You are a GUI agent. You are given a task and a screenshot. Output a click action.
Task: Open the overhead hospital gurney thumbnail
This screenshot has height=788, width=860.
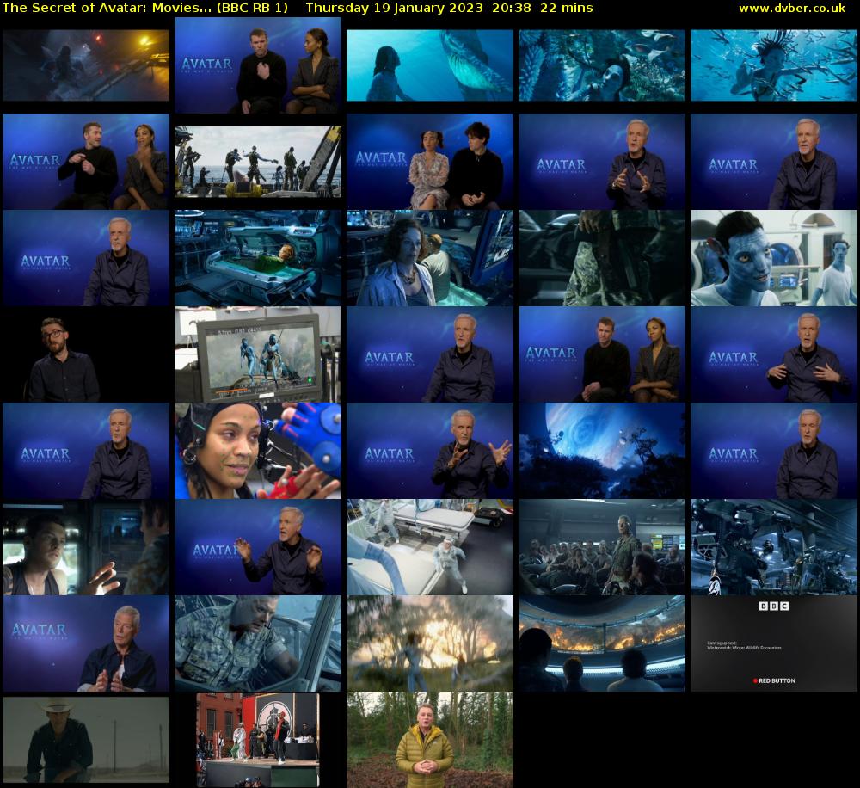(x=429, y=547)
